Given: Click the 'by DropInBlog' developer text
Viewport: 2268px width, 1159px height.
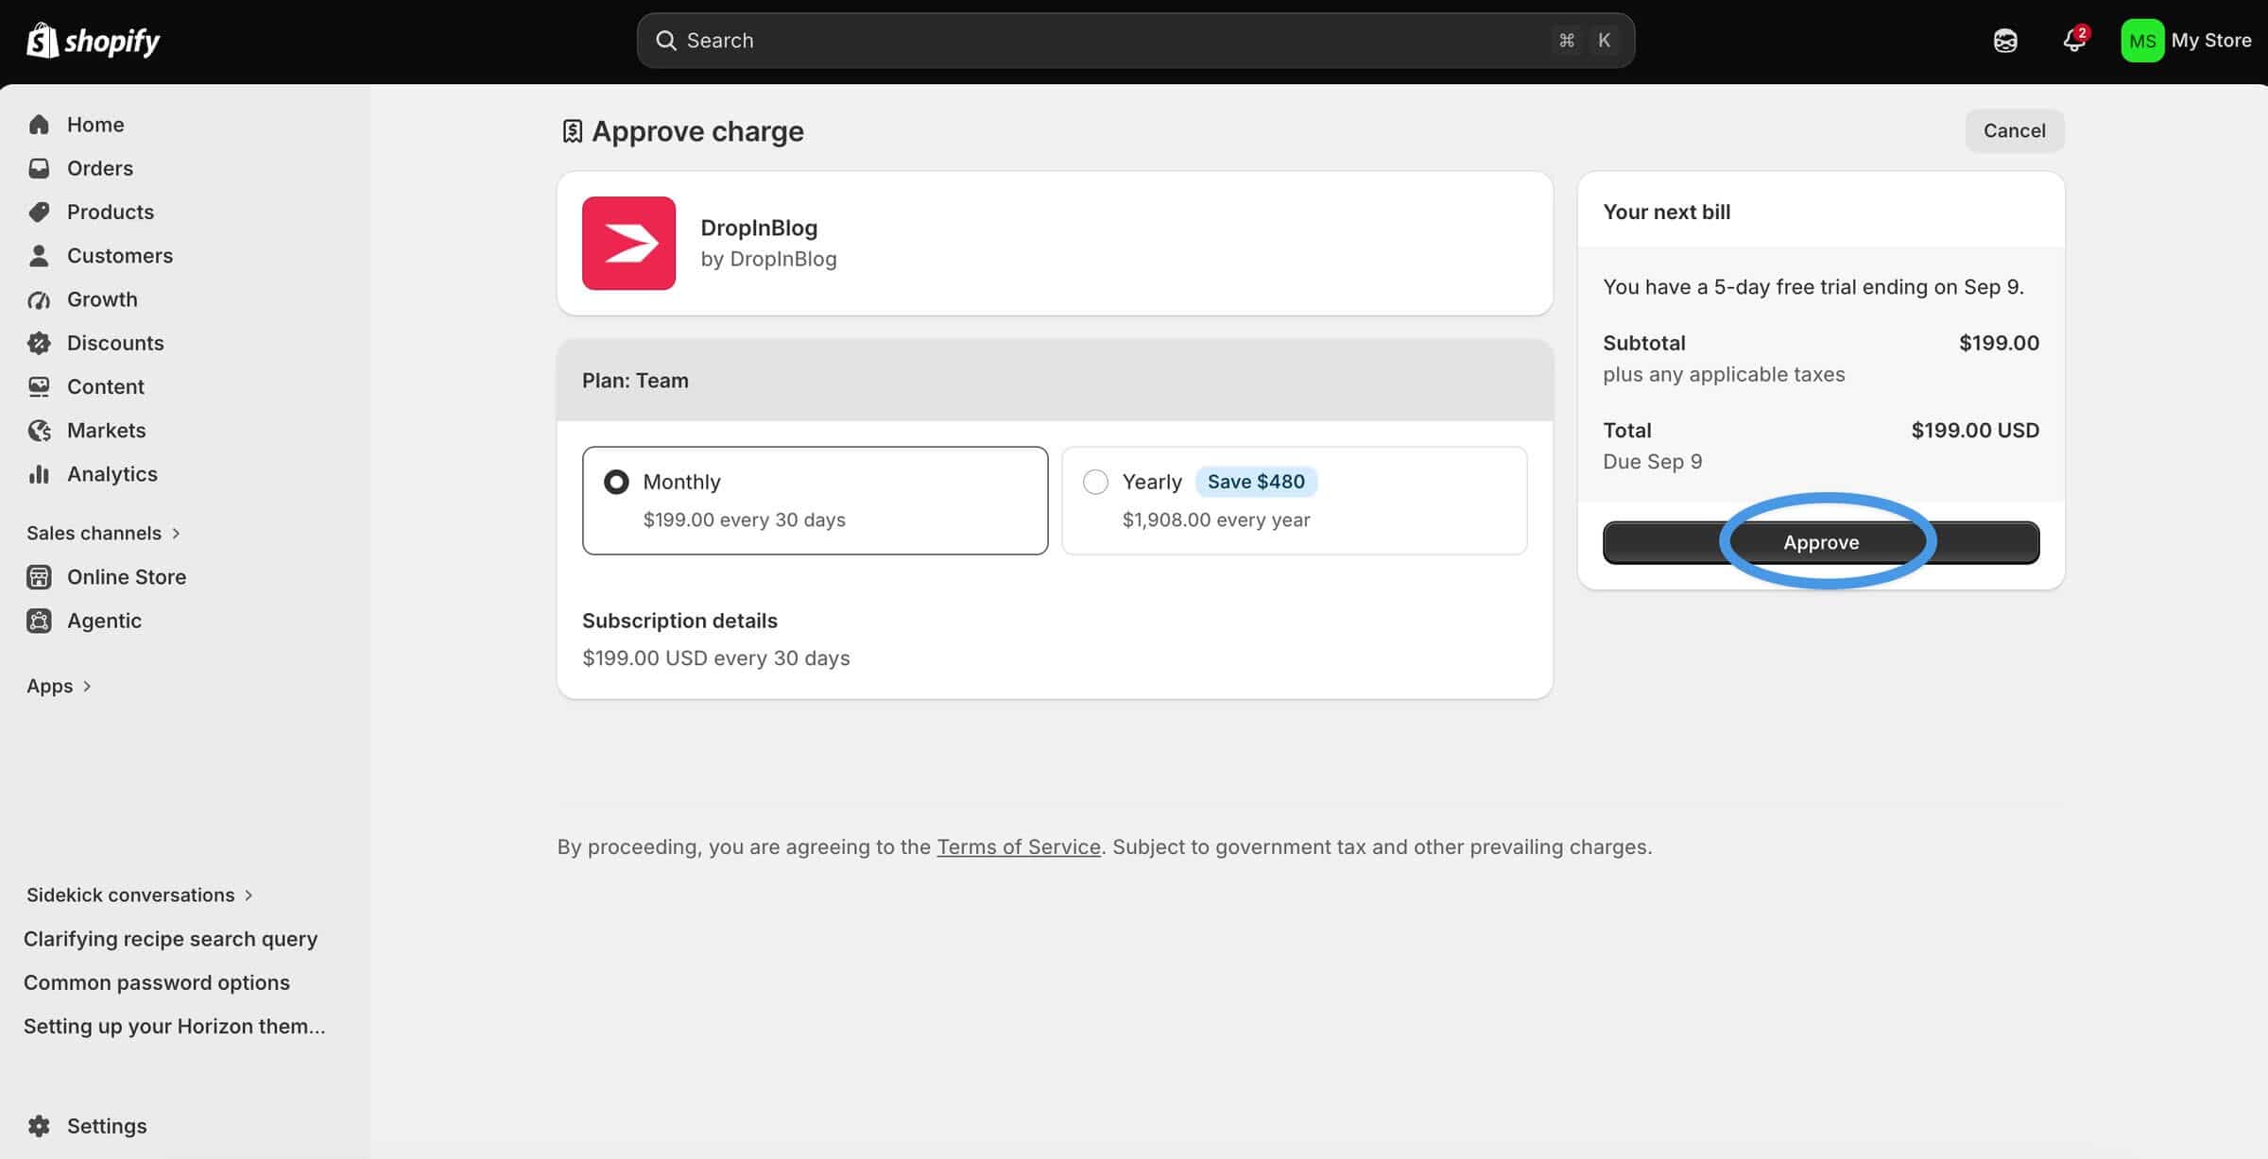Looking at the screenshot, I should tap(768, 259).
